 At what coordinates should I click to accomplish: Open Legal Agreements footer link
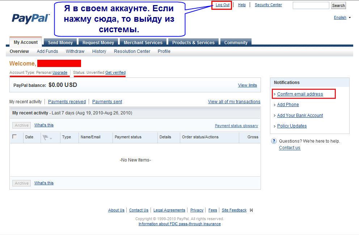point(169,210)
